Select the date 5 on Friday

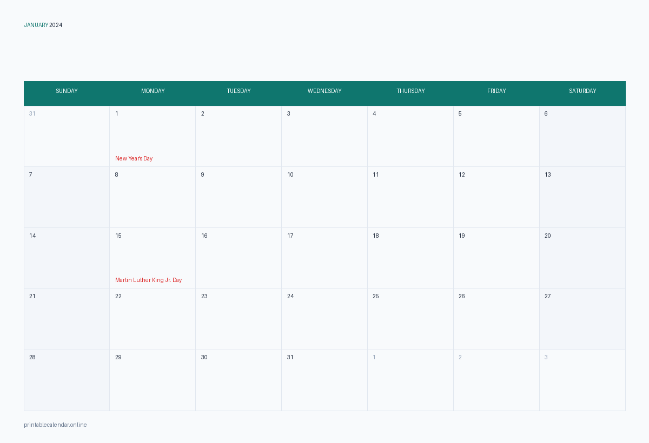[x=496, y=136]
